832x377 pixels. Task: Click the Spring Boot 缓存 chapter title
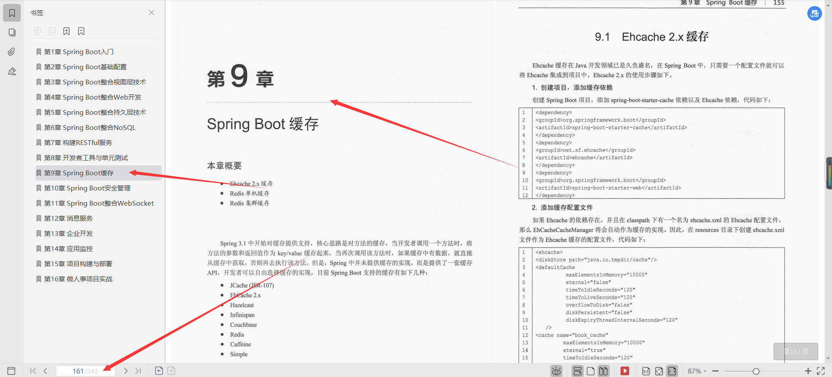tap(263, 124)
